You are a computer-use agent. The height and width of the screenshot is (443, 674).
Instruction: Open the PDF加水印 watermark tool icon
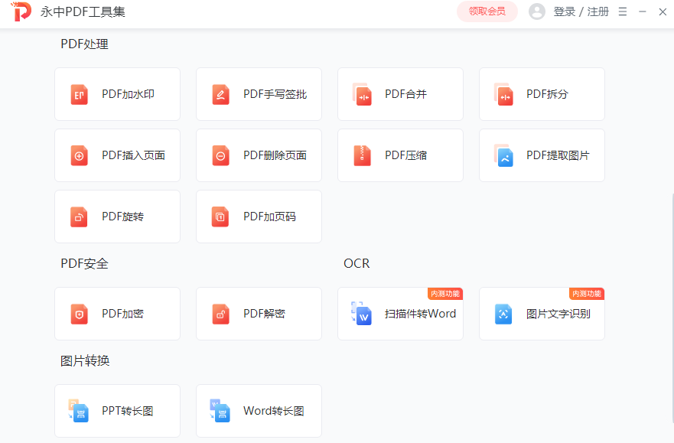pyautogui.click(x=79, y=95)
